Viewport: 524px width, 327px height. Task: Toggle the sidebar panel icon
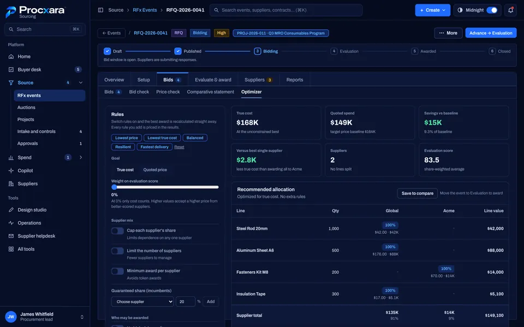(100, 10)
